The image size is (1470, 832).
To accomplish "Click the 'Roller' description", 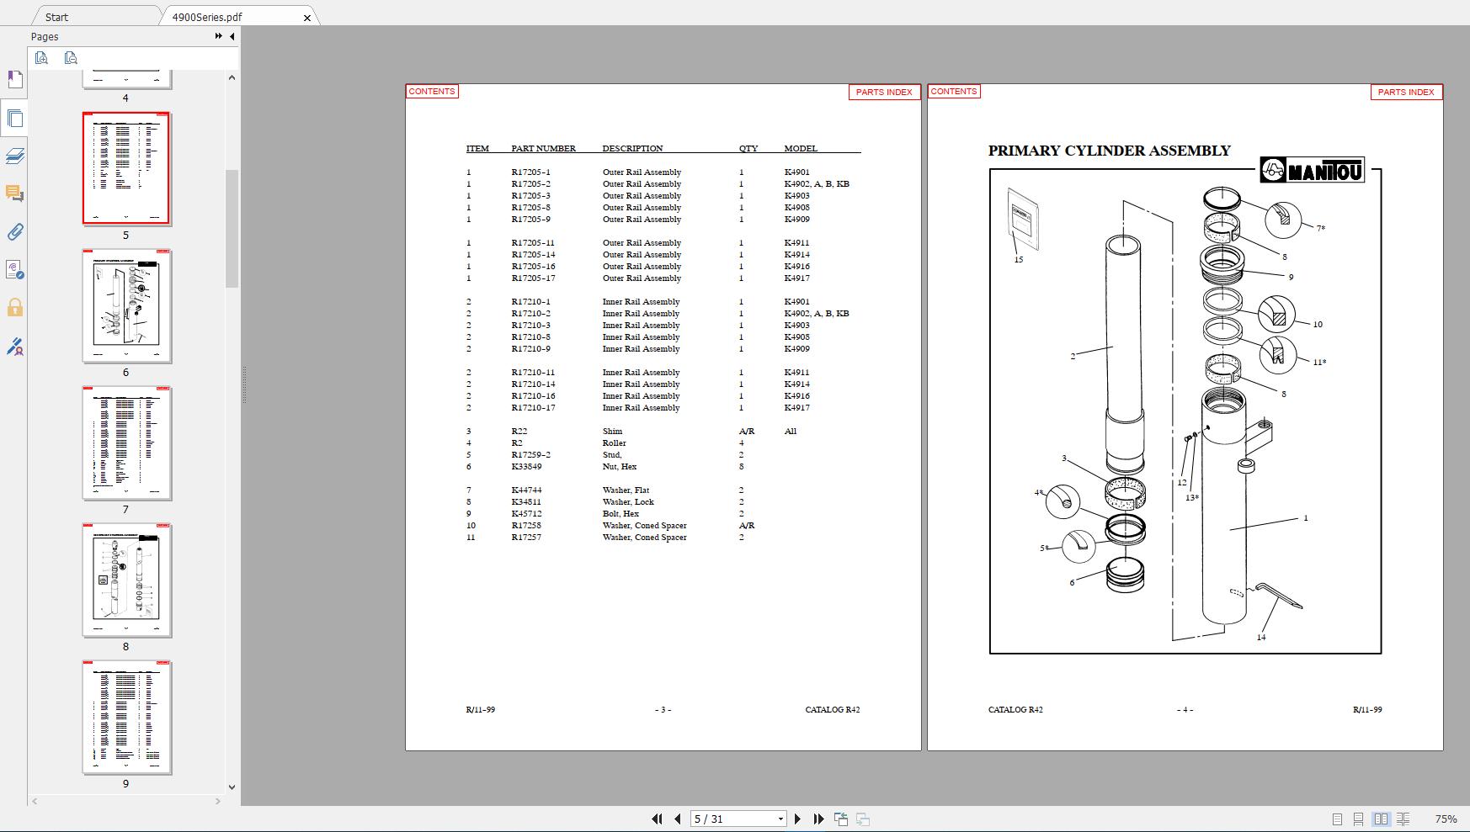I will [614, 442].
